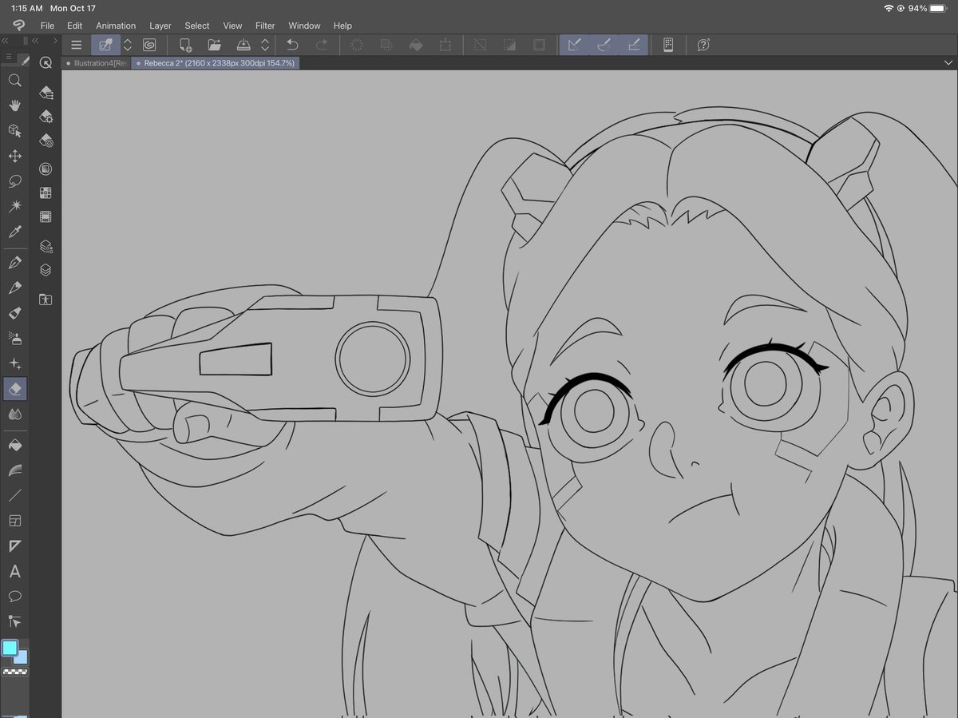Expand palette with single right arrow
Screen dimensions: 958x718
pyautogui.click(x=55, y=40)
